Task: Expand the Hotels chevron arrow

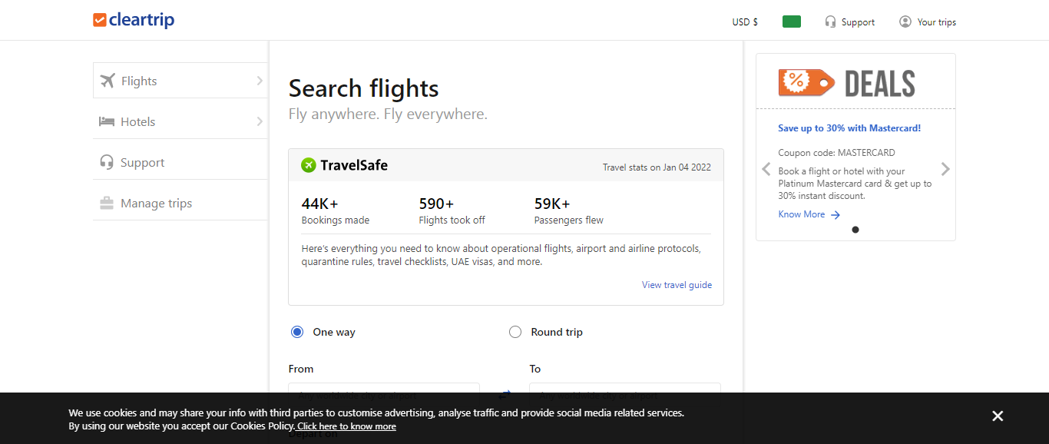Action: (260, 121)
